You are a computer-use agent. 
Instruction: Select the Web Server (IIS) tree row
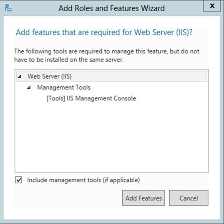click(x=112, y=76)
